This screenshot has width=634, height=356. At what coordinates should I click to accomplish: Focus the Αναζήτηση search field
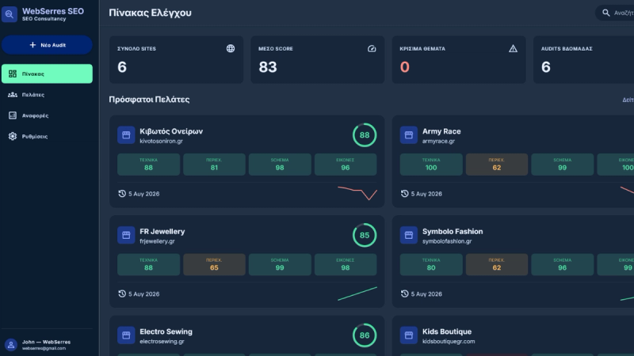click(x=615, y=13)
